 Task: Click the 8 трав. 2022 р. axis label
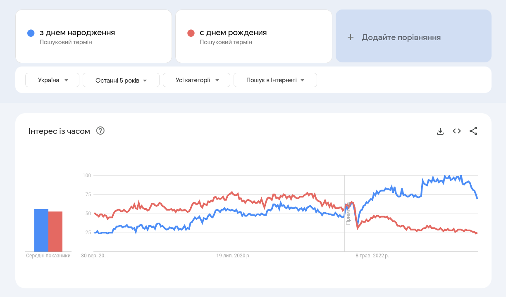pos(372,256)
